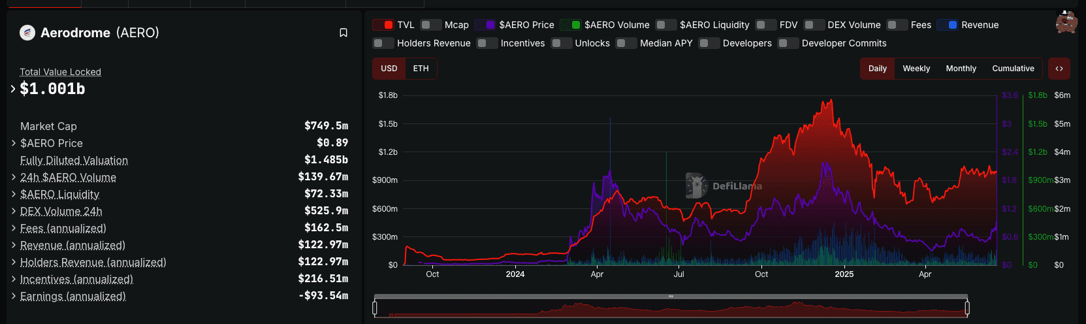Image resolution: width=1086 pixels, height=324 pixels.
Task: Click the right handle of the range slider
Action: pos(967,308)
